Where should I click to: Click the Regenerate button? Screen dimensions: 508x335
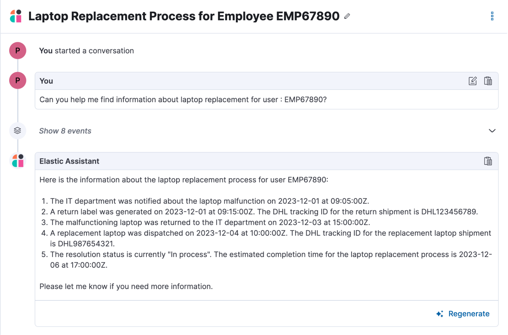[x=463, y=314]
